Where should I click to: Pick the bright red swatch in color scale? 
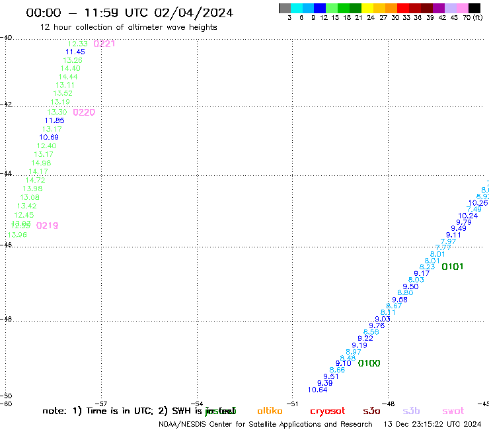tap(403, 8)
